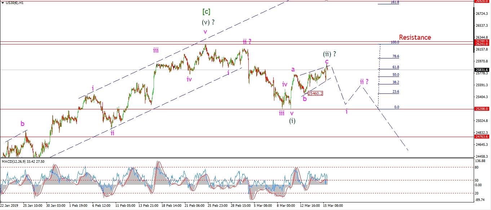Select the 38.2 Fibonacci level label
491x210 pixels.
pos(395,82)
